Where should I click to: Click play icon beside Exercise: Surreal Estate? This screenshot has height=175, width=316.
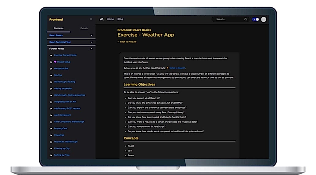point(51,55)
